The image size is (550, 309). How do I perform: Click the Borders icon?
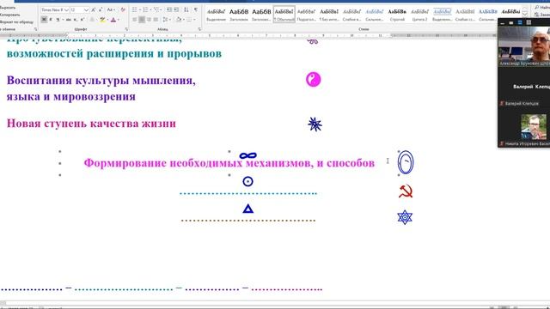[189, 20]
